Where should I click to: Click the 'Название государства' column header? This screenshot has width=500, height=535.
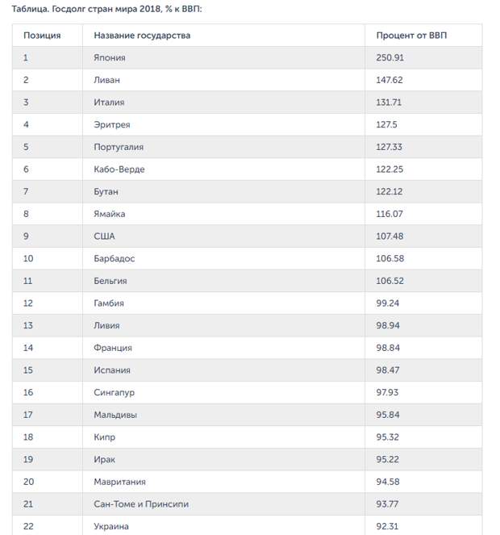[x=142, y=36]
